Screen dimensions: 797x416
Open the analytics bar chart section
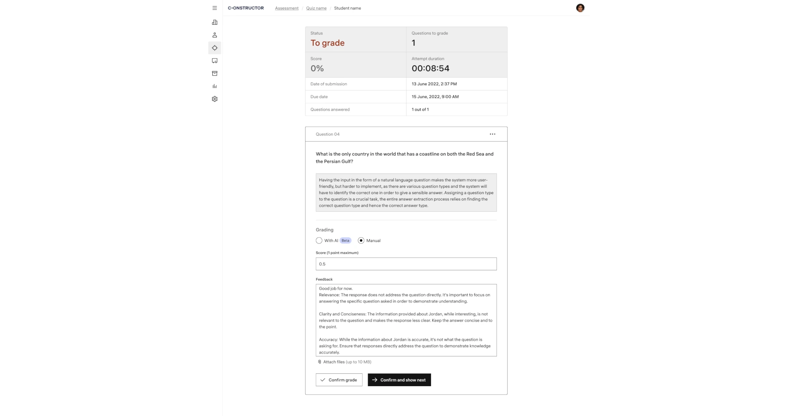[214, 86]
